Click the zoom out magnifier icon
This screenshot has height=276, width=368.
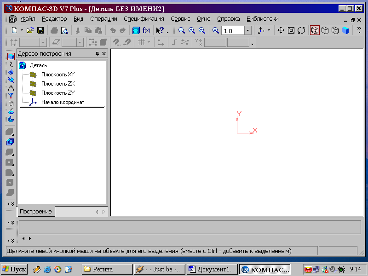coord(202,30)
